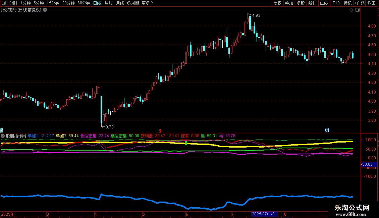Click the 叠加 overlay button

point(289,3)
